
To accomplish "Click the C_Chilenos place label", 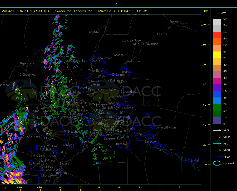I will pos(27,75).
